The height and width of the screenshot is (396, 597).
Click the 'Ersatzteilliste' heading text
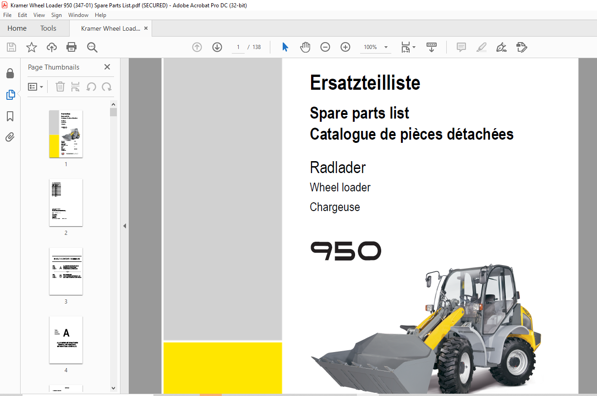tap(365, 83)
